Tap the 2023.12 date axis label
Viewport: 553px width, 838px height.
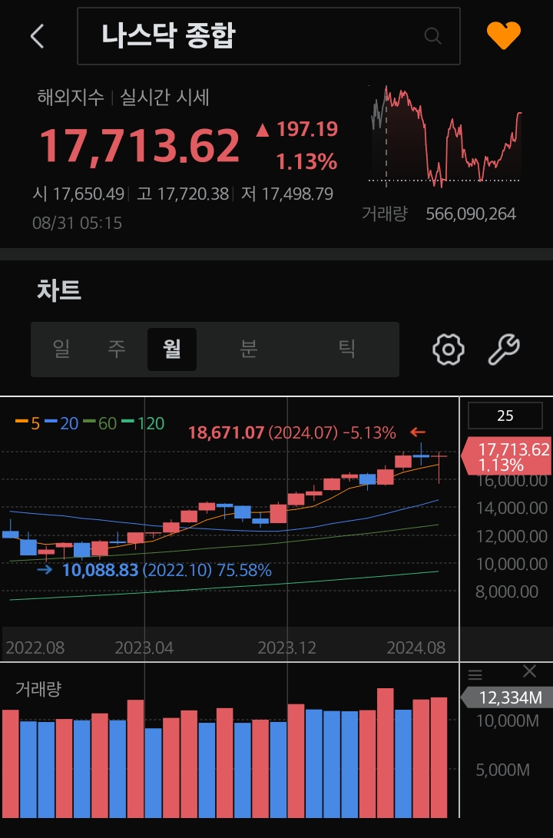pos(287,648)
